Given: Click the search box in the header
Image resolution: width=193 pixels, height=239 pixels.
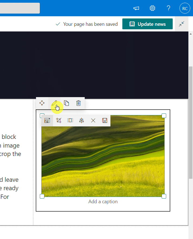Looking at the screenshot, I should click(x=20, y=8).
